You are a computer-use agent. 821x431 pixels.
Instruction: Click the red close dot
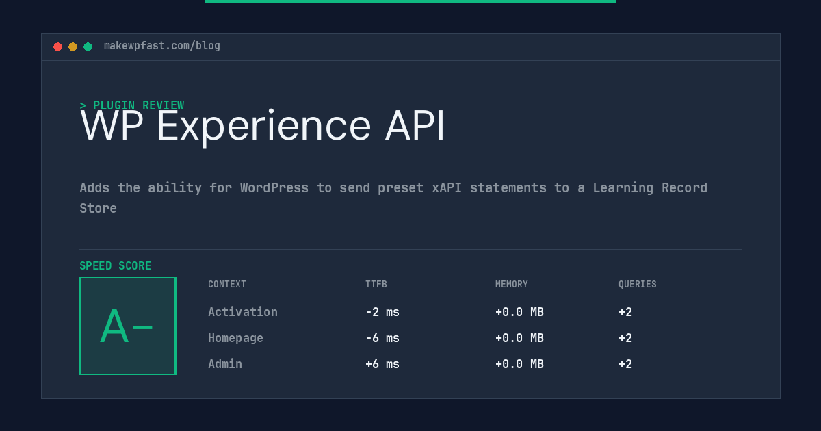point(57,47)
